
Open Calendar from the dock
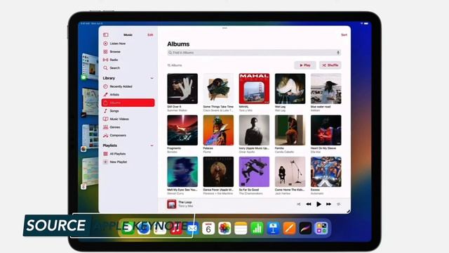(x=208, y=228)
